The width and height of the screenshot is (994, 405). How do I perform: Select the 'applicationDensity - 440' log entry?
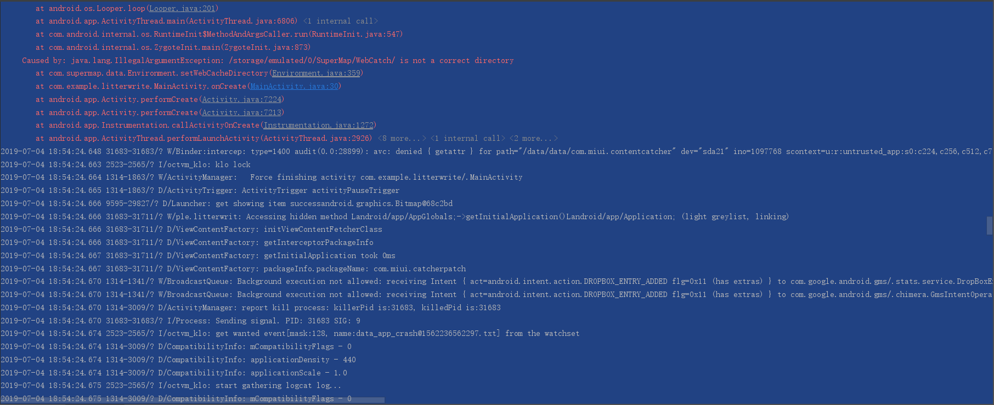pyautogui.click(x=178, y=360)
